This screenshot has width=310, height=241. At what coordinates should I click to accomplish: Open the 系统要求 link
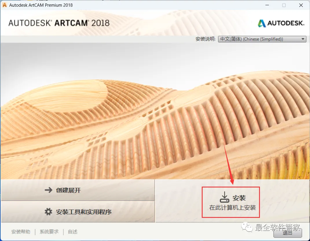click(49, 232)
